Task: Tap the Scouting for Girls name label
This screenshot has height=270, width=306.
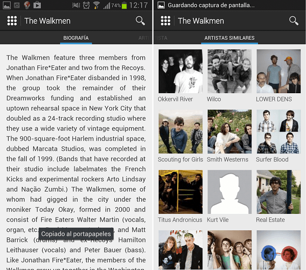Action: (x=181, y=159)
